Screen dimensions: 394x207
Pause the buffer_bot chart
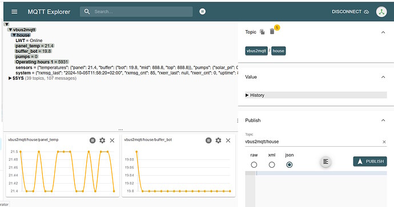208,140
